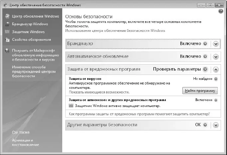Click the Не найдено status indicator light
This screenshot has height=155, width=227.
click(216, 79)
